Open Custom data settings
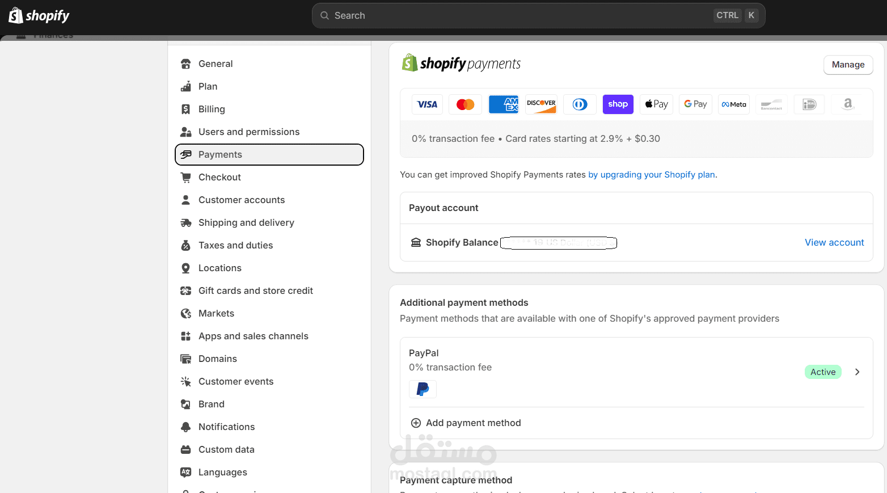 point(269,449)
